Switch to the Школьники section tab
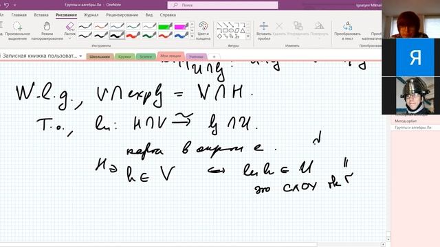 click(100, 56)
